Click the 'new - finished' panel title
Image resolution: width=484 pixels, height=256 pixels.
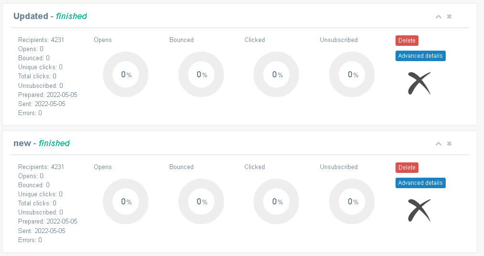[41, 143]
